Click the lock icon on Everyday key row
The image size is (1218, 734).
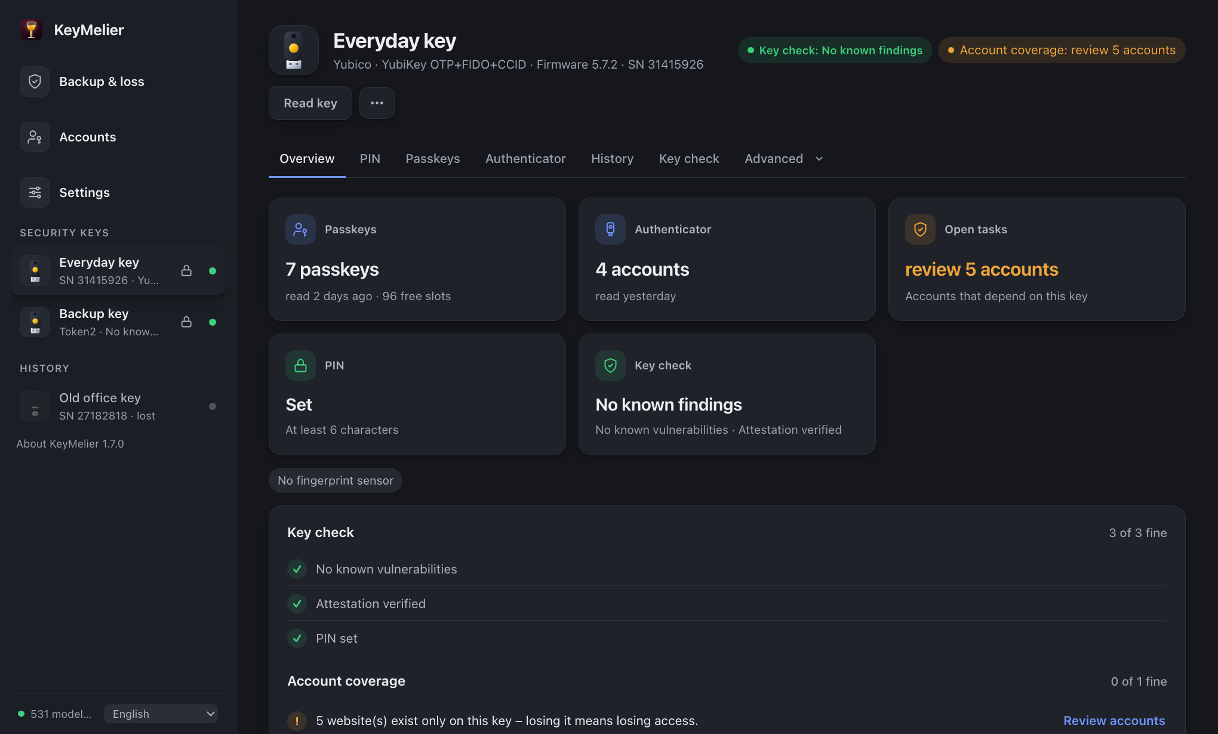click(186, 271)
